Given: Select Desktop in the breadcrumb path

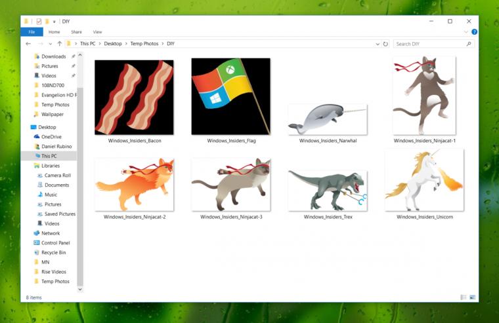Looking at the screenshot, I should point(113,44).
